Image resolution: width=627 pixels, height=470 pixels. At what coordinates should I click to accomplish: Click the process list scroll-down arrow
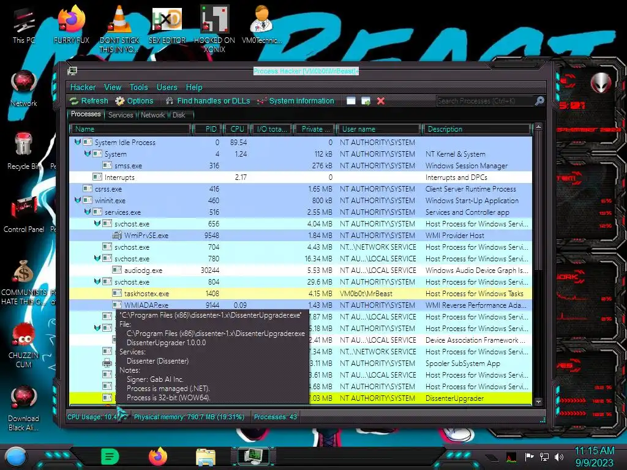[x=539, y=401]
